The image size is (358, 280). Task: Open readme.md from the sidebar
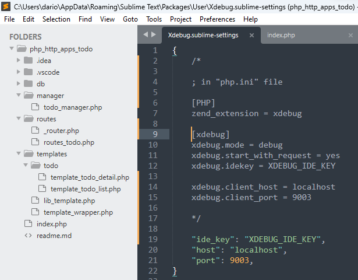[54, 236]
